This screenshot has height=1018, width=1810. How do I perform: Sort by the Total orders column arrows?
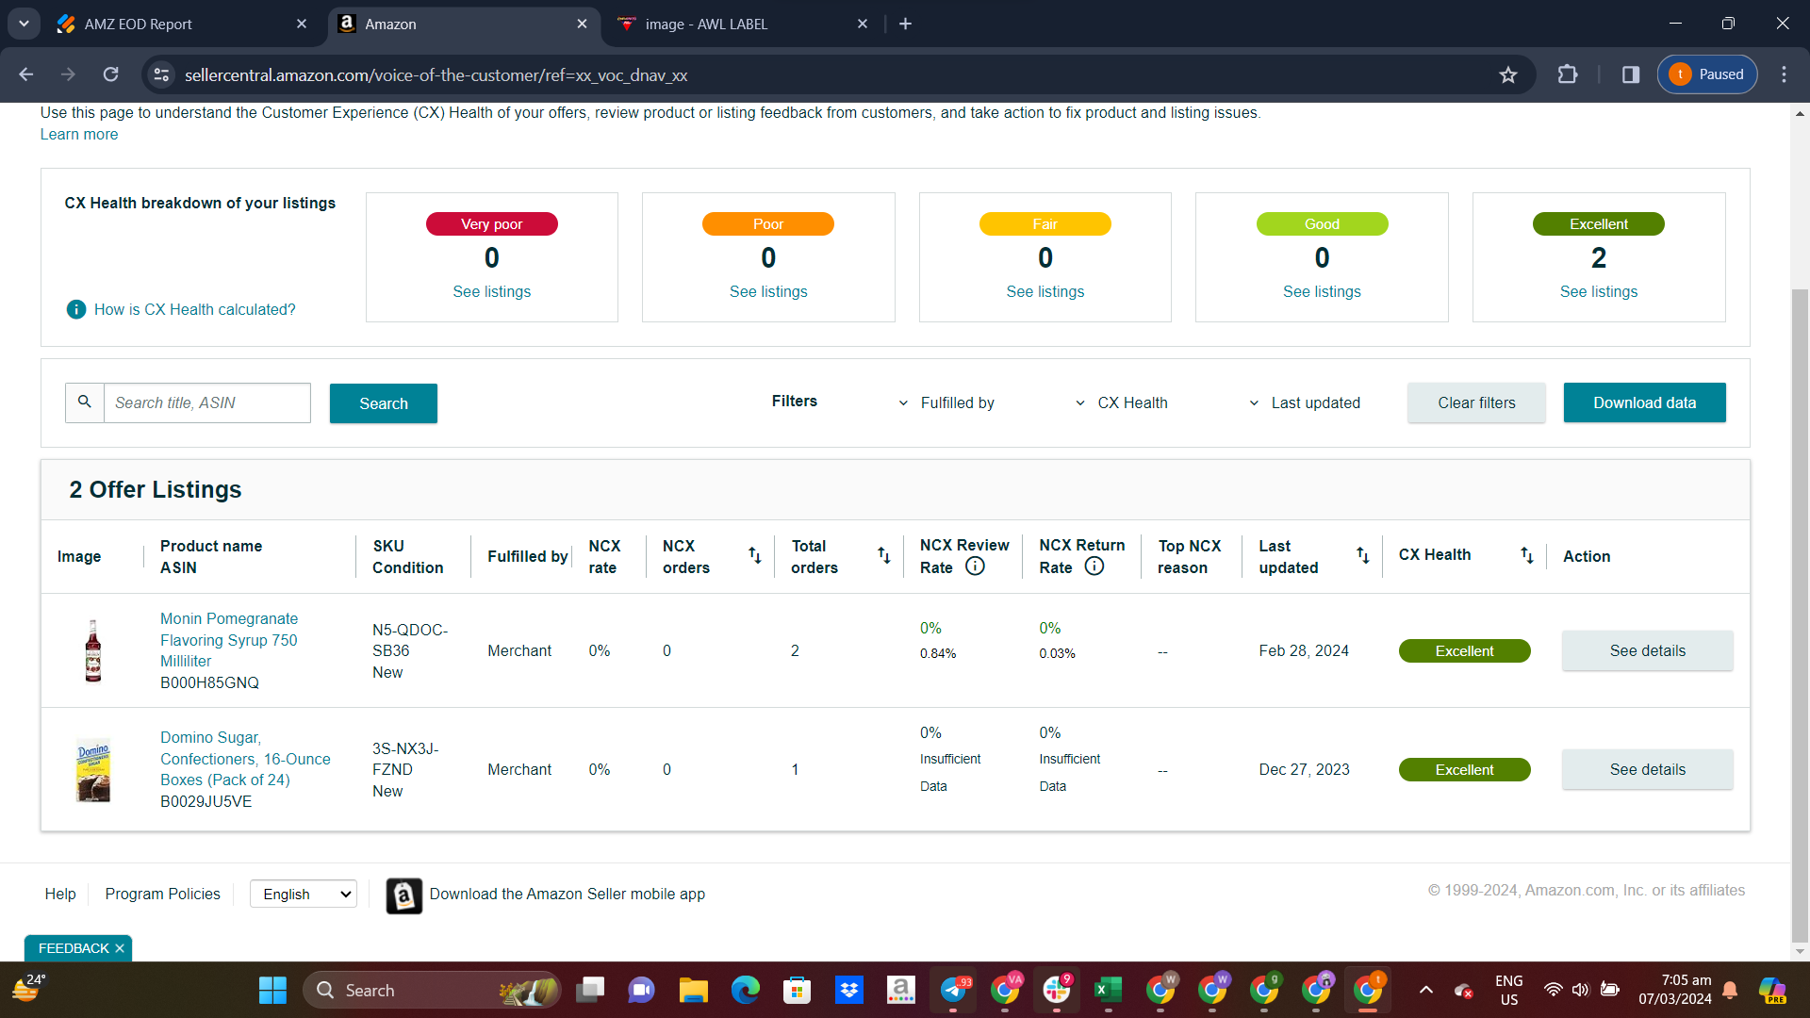pos(884,555)
